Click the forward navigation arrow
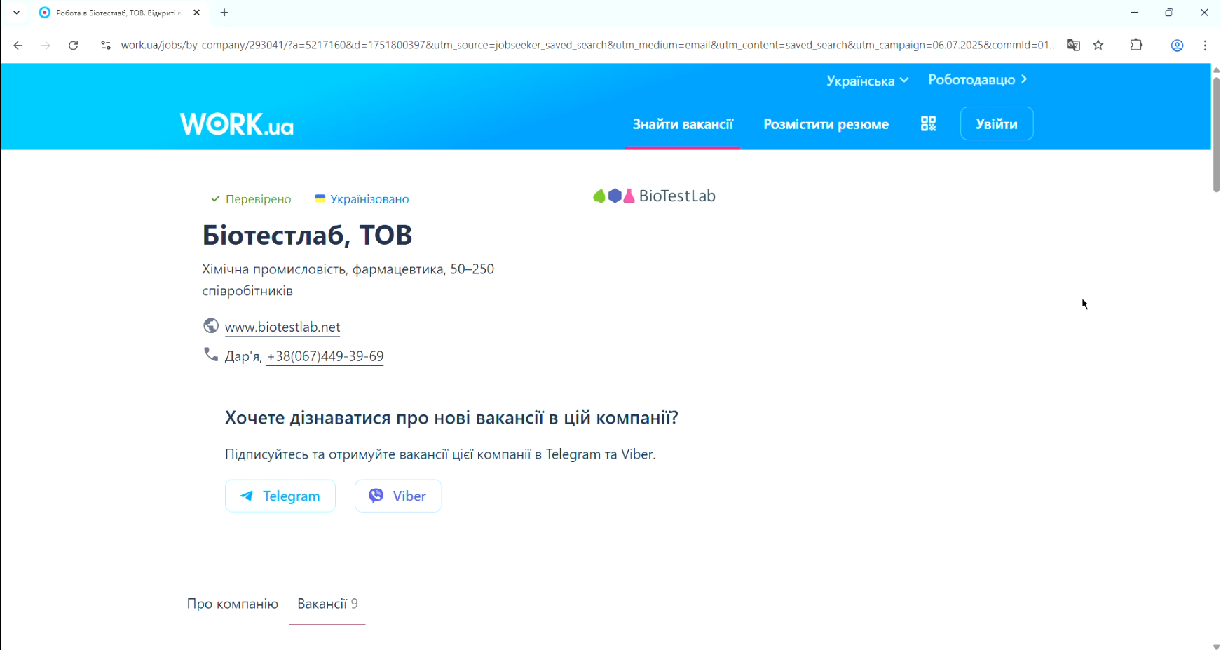Viewport: 1221px width, 650px height. pyautogui.click(x=46, y=46)
